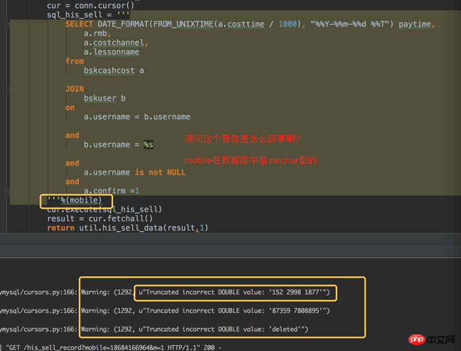Image resolution: width=461 pixels, height=351 pixels.
Task: Click the SELECT keyword in the query
Action: (x=79, y=24)
